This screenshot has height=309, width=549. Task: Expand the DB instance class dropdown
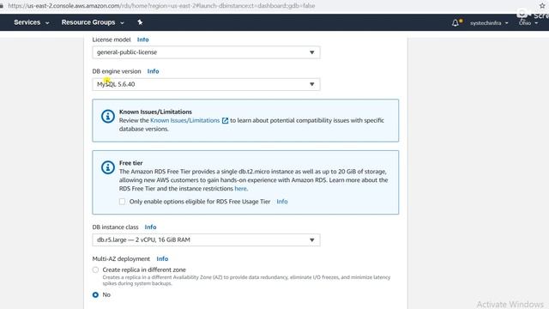tap(206, 240)
